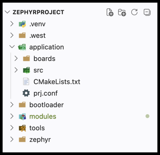Click the boards folder icon
The width and height of the screenshot is (160, 155).
[27, 59]
